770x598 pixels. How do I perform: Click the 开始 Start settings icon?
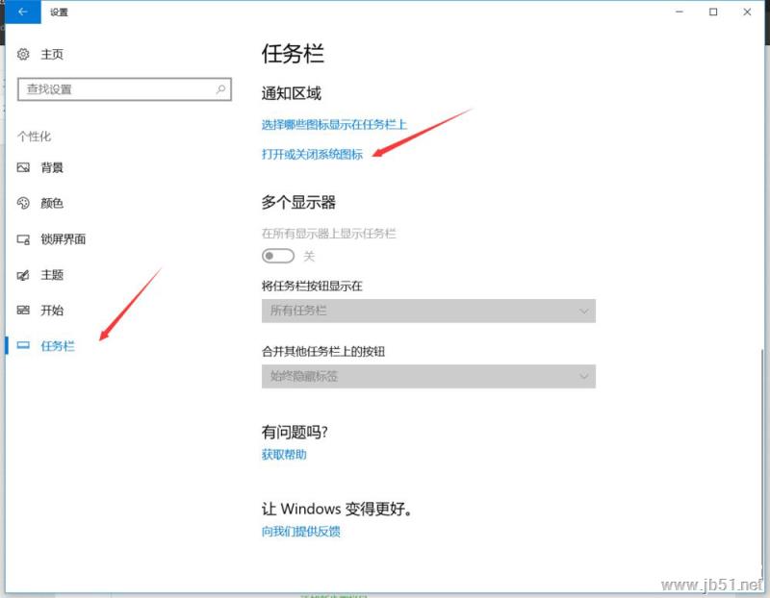click(24, 311)
